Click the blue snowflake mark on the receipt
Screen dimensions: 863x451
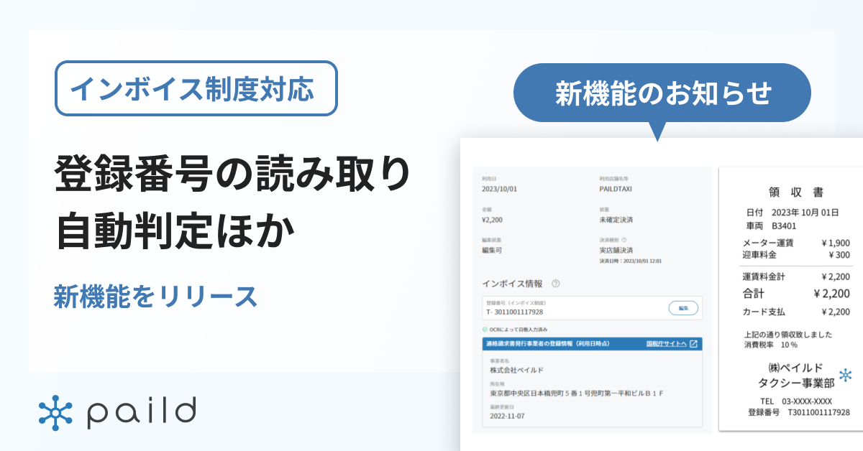846,375
